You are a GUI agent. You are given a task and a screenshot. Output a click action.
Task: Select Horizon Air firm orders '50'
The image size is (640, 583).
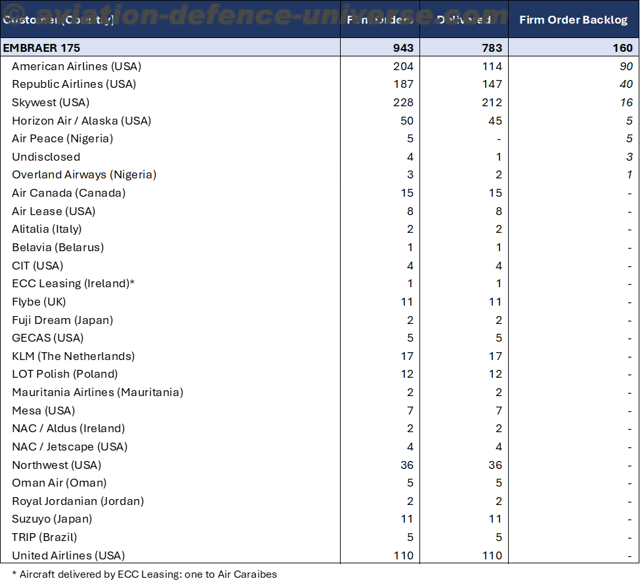point(407,121)
